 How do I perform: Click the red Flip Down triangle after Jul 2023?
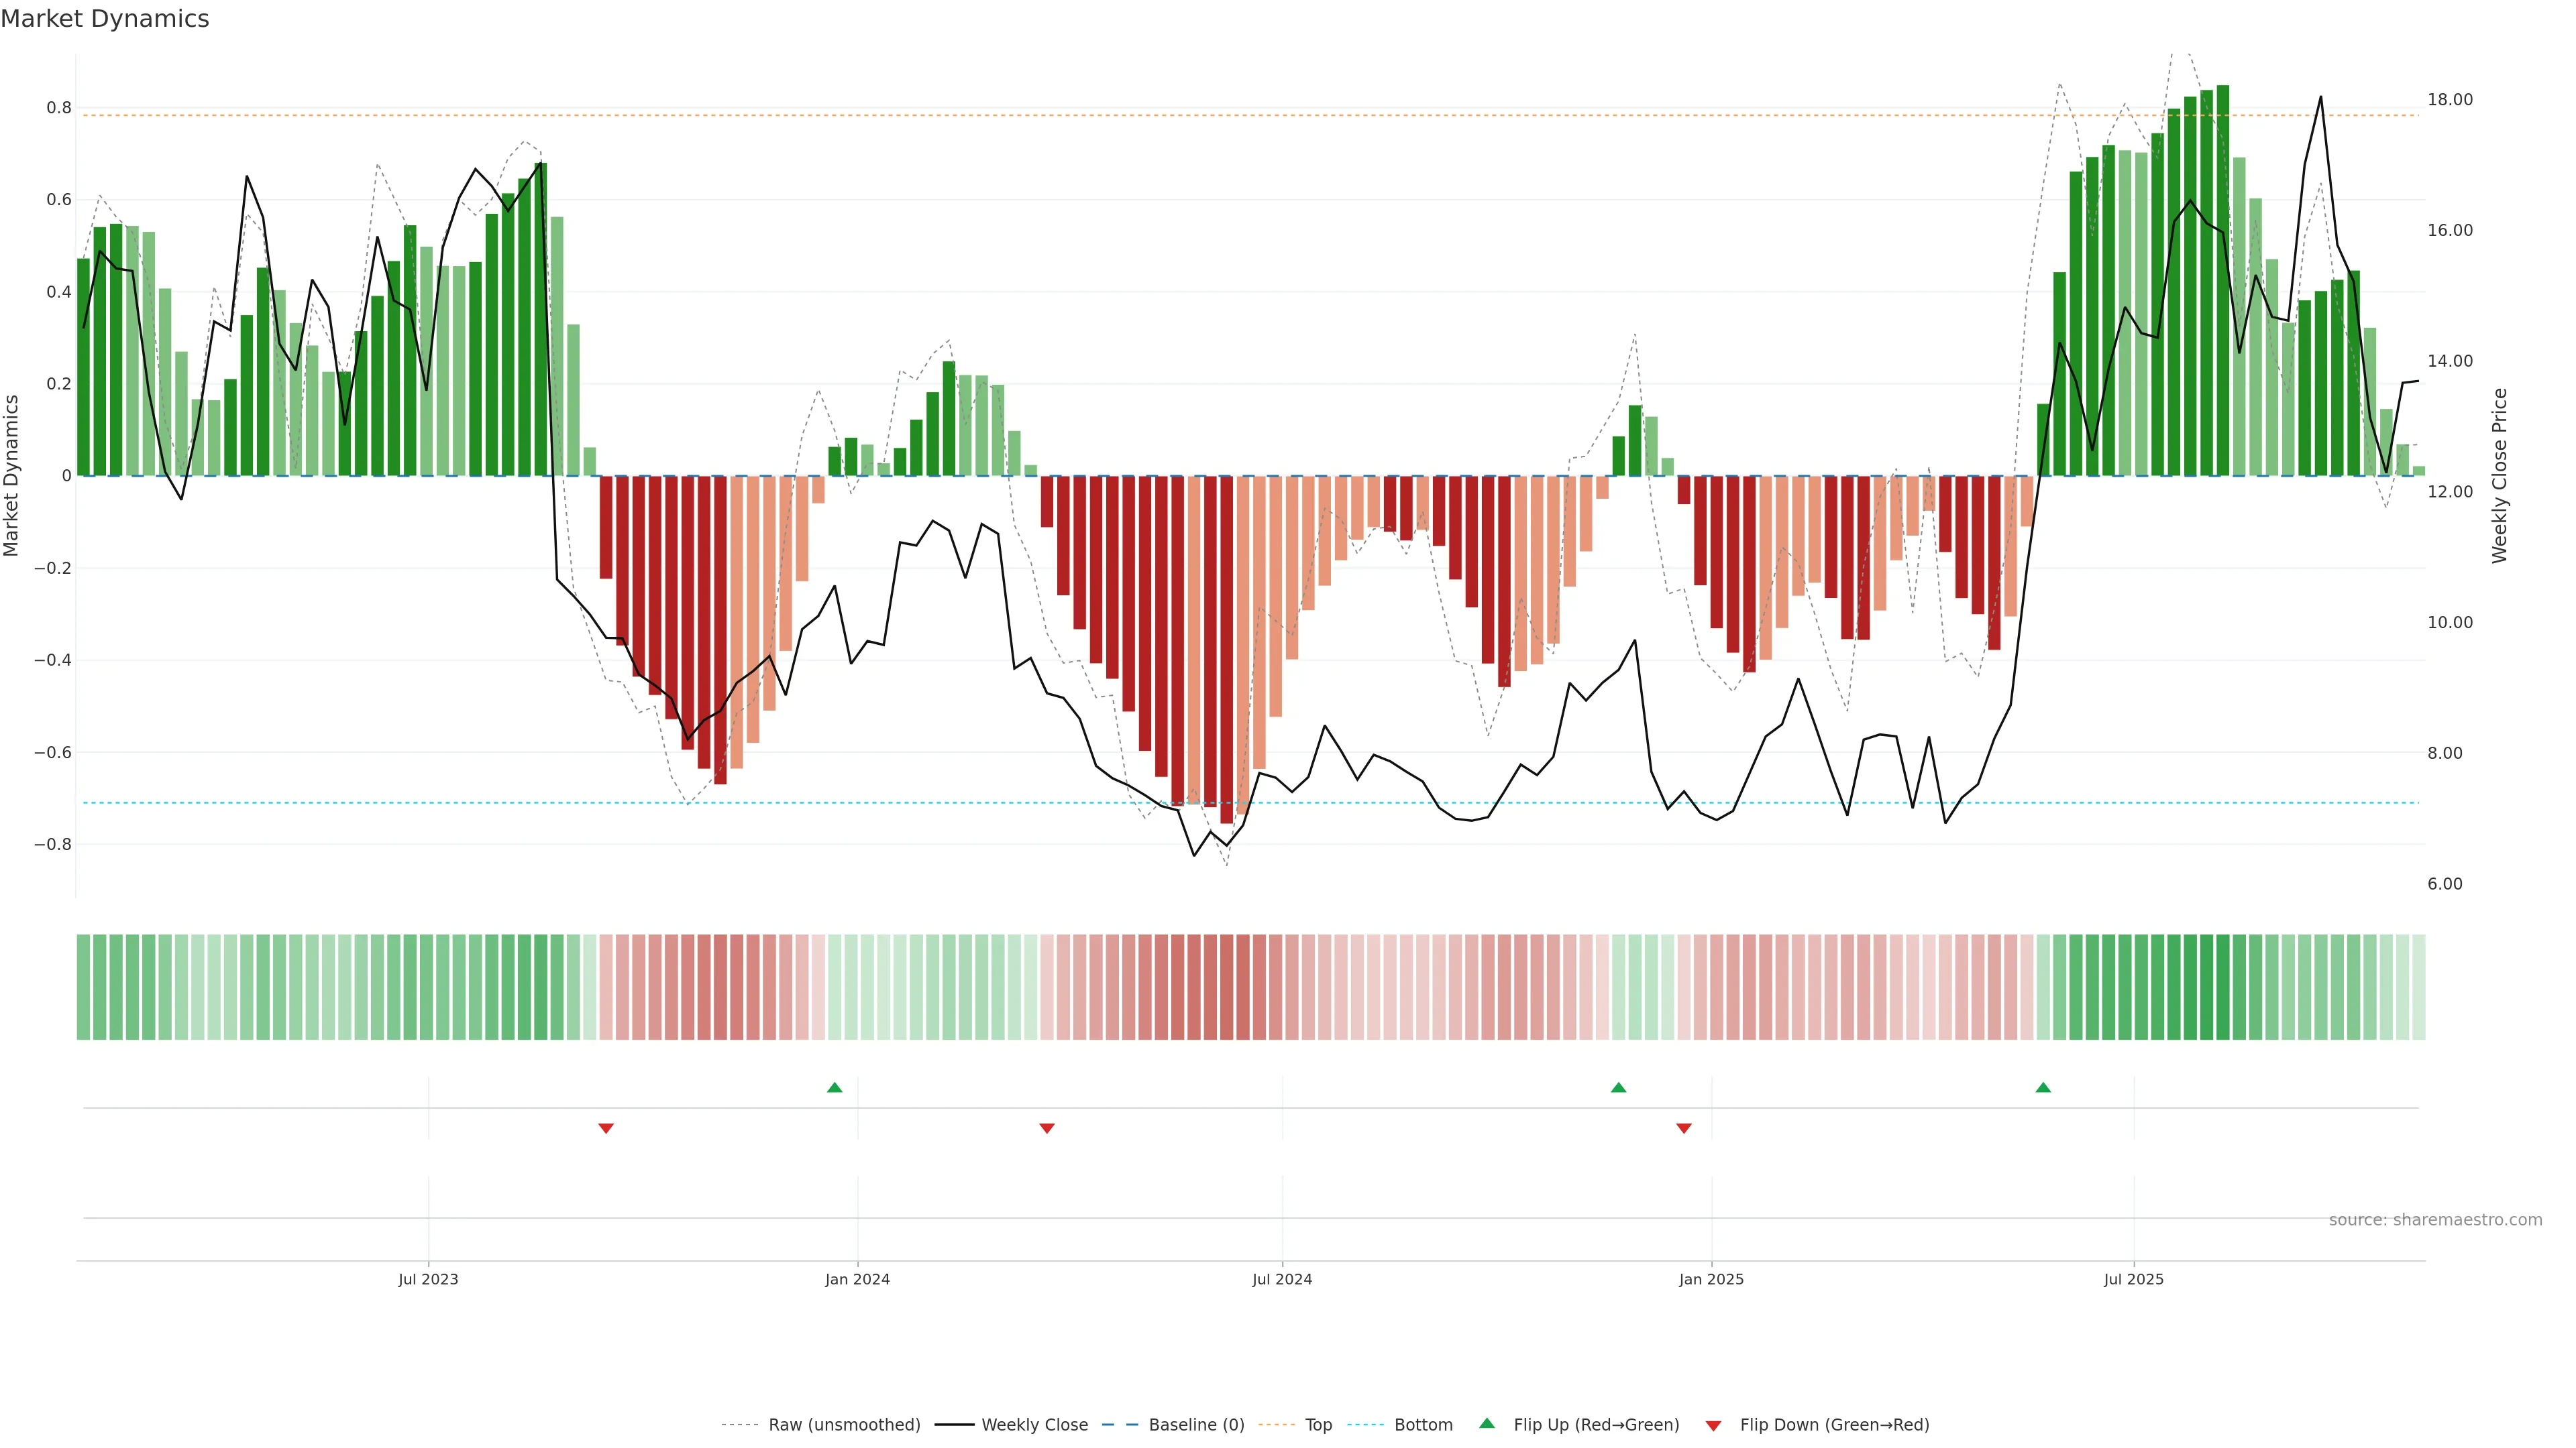(x=605, y=1128)
